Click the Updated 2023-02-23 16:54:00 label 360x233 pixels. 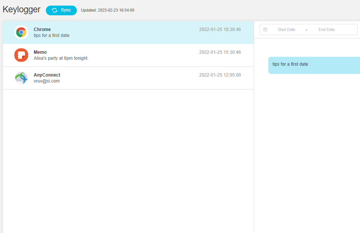pyautogui.click(x=107, y=10)
